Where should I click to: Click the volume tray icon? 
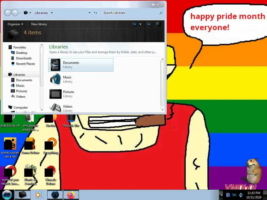[241, 195]
